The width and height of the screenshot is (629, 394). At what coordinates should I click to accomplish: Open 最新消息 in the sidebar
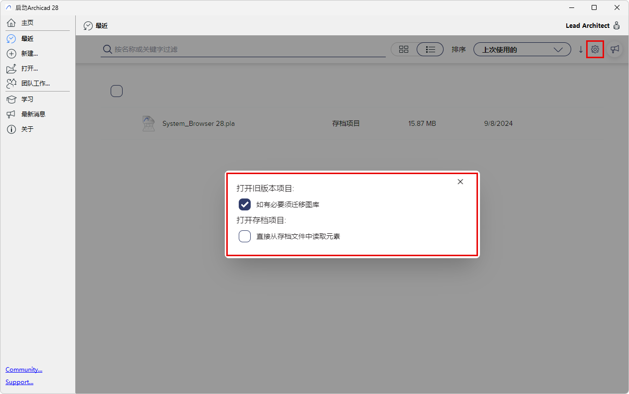[x=33, y=114]
